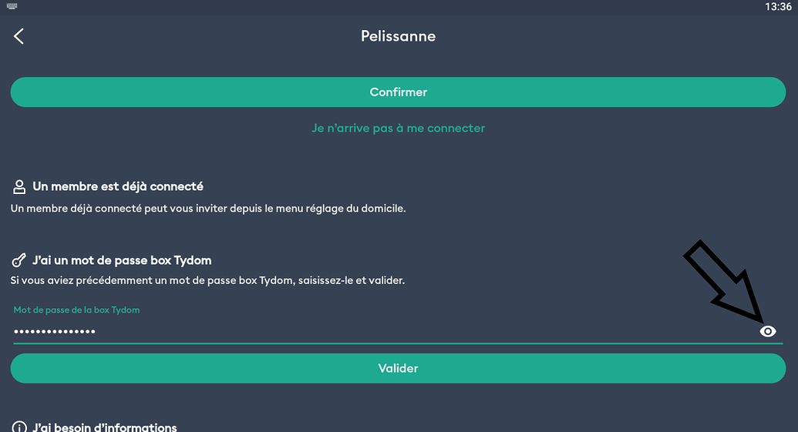
Task: Click the "Mot de passe de la box Tydom" label
Action: [x=76, y=310]
